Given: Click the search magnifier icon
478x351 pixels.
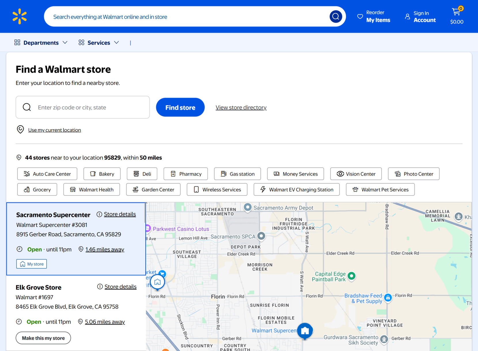Looking at the screenshot, I should click(335, 16).
